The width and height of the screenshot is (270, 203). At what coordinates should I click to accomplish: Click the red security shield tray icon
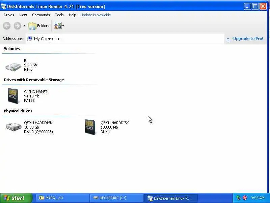(245, 198)
